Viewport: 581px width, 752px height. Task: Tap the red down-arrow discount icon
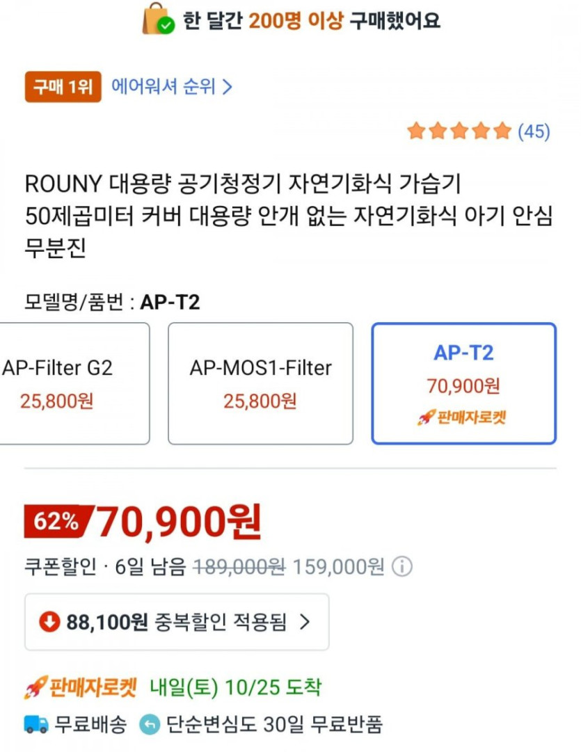coord(49,622)
